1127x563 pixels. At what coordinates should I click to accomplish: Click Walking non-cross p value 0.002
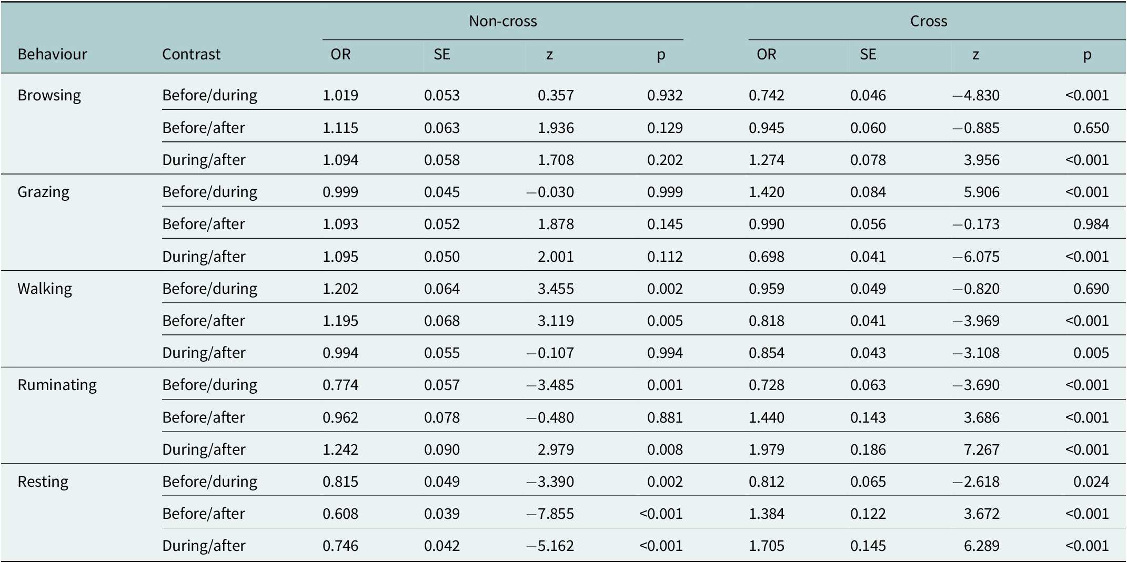pyautogui.click(x=665, y=289)
